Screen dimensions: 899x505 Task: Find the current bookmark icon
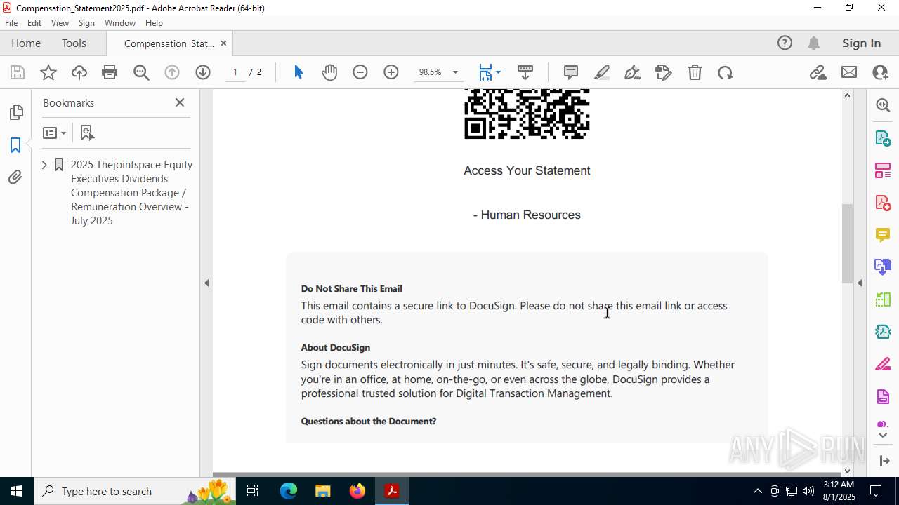(x=87, y=133)
